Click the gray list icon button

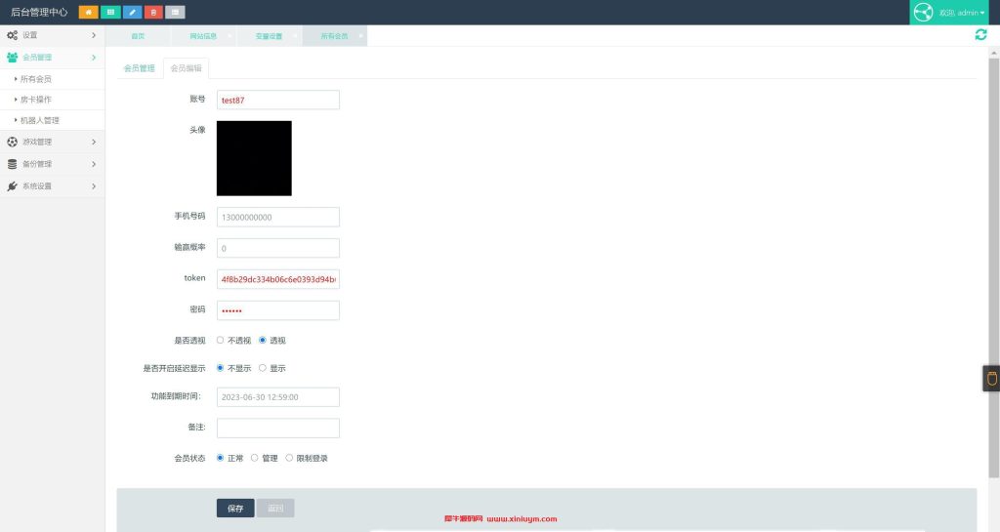(175, 13)
